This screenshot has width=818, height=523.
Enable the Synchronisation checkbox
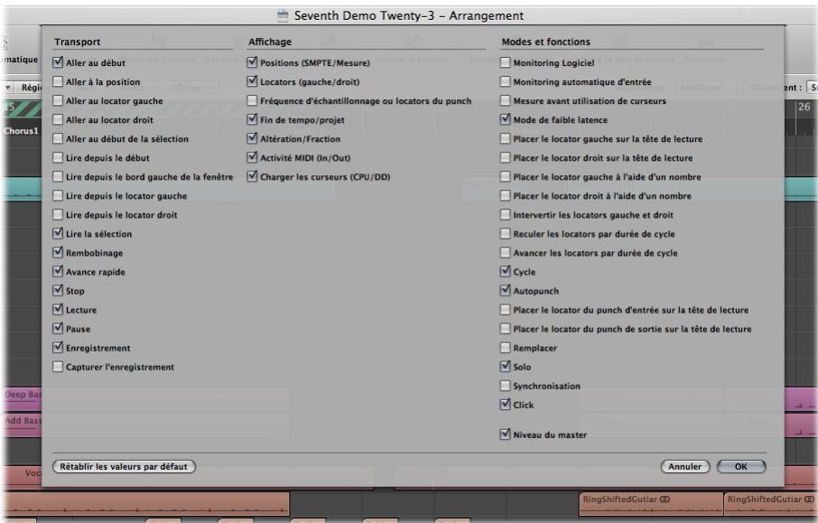point(505,386)
